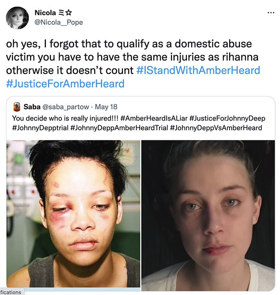
Task: Open the #AmberHeardIsALiar hashtag
Action: [x=154, y=118]
